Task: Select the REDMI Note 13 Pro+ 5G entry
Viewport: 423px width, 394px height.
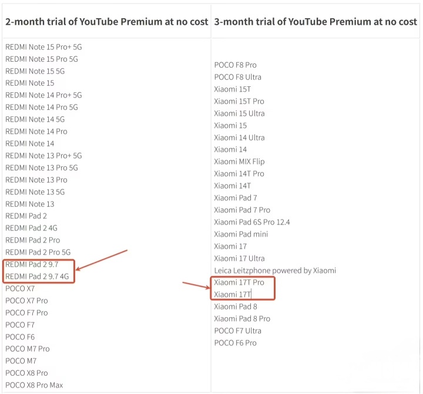Action: [x=43, y=156]
